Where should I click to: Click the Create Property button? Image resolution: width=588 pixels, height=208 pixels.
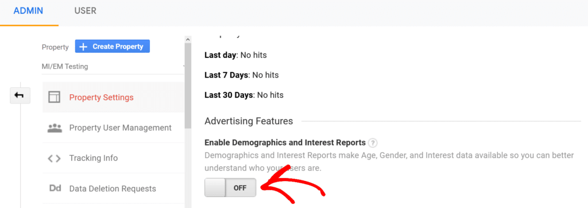[113, 47]
